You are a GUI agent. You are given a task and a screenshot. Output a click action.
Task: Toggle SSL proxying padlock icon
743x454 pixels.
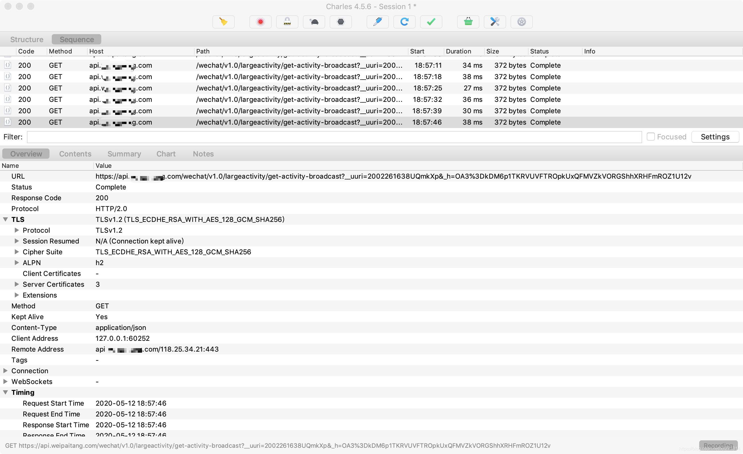287,22
